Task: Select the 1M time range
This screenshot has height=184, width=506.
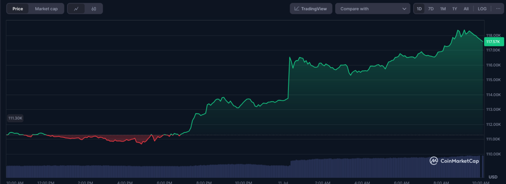Action: (443, 9)
